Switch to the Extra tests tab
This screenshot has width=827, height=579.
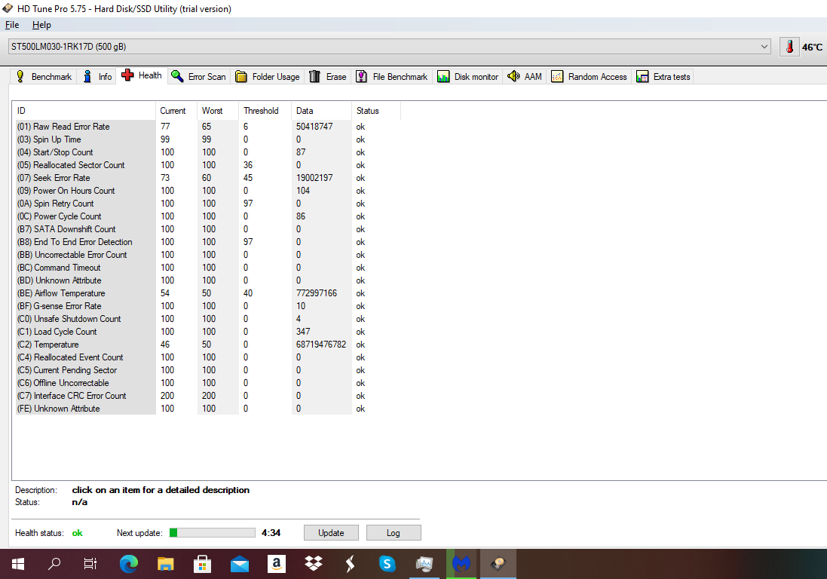[663, 76]
